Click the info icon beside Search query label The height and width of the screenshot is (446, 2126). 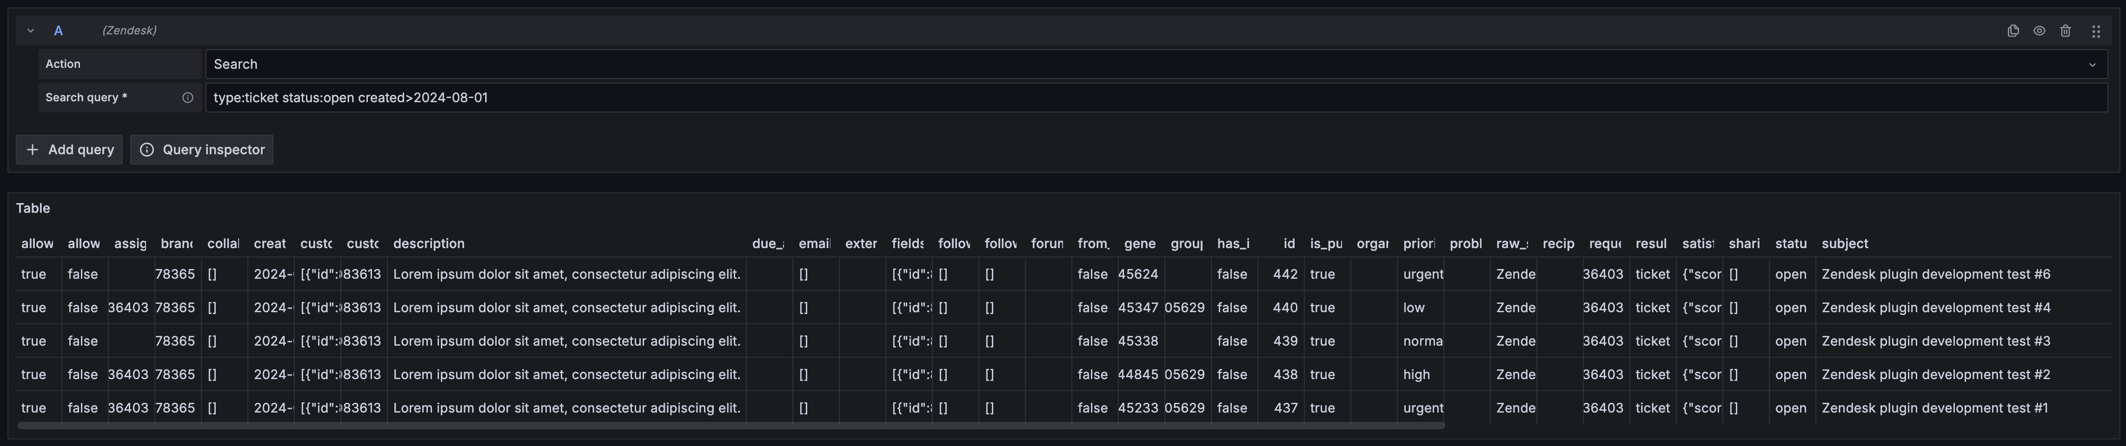click(188, 97)
